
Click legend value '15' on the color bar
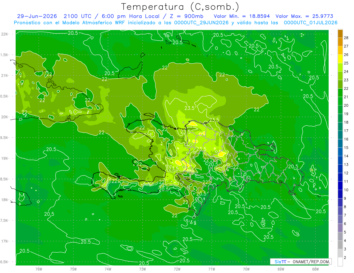click(x=346, y=148)
